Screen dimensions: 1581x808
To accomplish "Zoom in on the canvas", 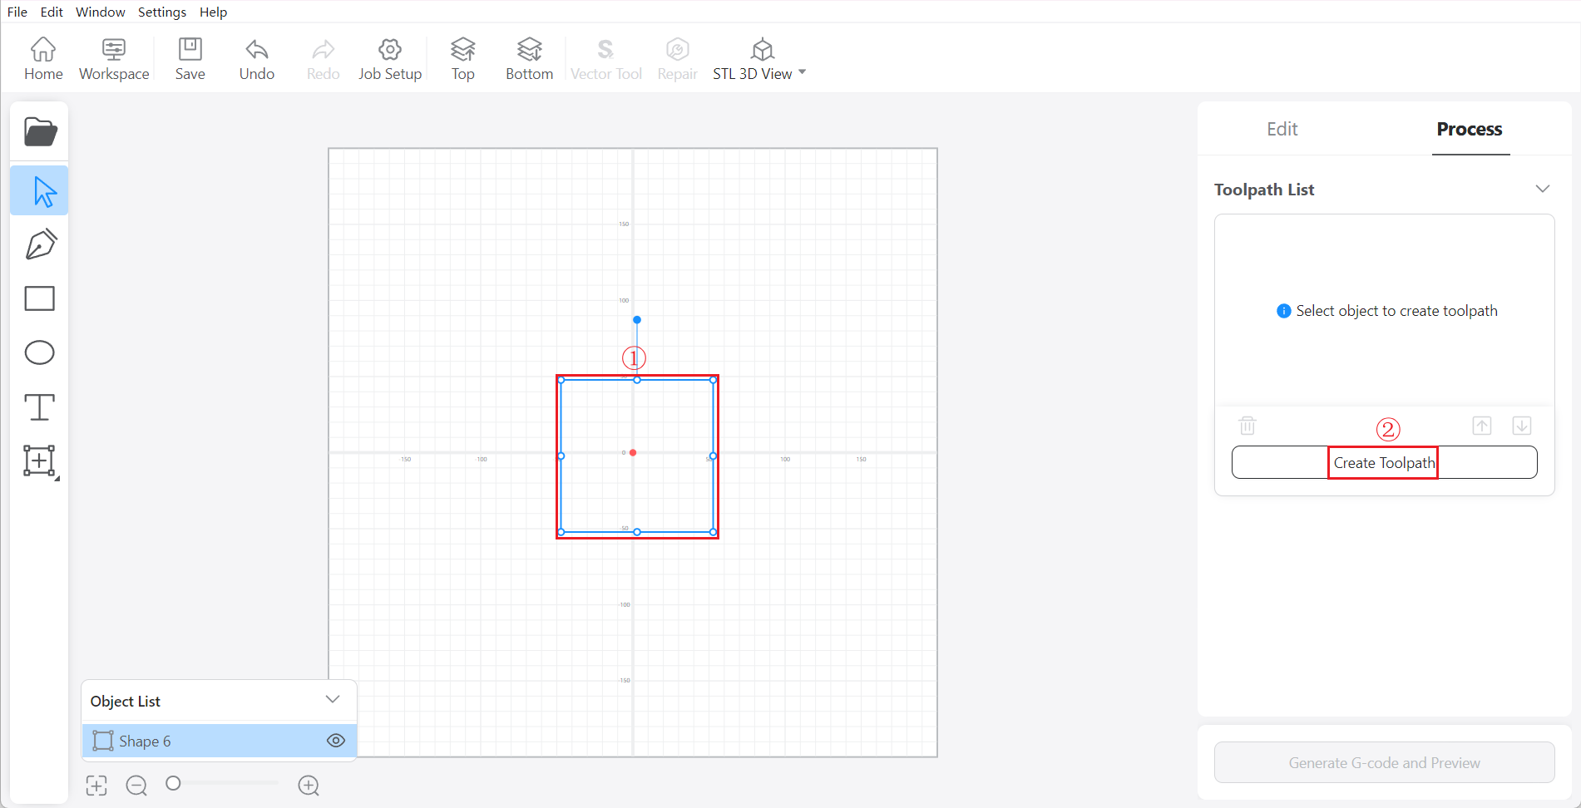I will (309, 786).
